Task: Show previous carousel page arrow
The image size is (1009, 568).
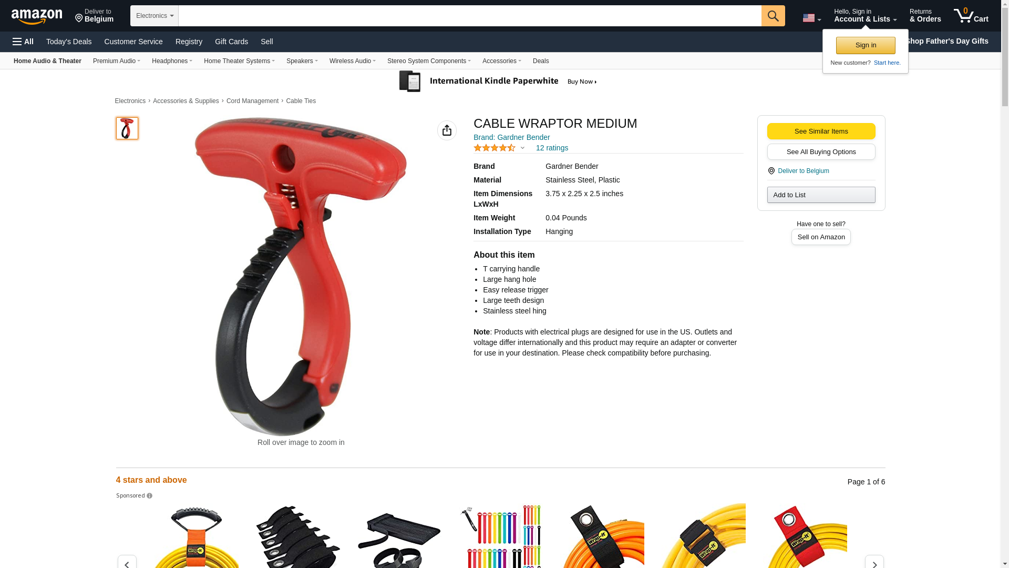Action: [x=127, y=563]
